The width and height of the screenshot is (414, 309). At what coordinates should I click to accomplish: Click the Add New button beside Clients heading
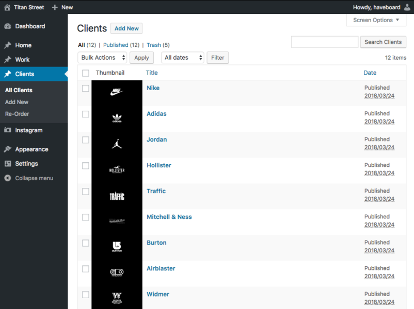click(x=126, y=28)
